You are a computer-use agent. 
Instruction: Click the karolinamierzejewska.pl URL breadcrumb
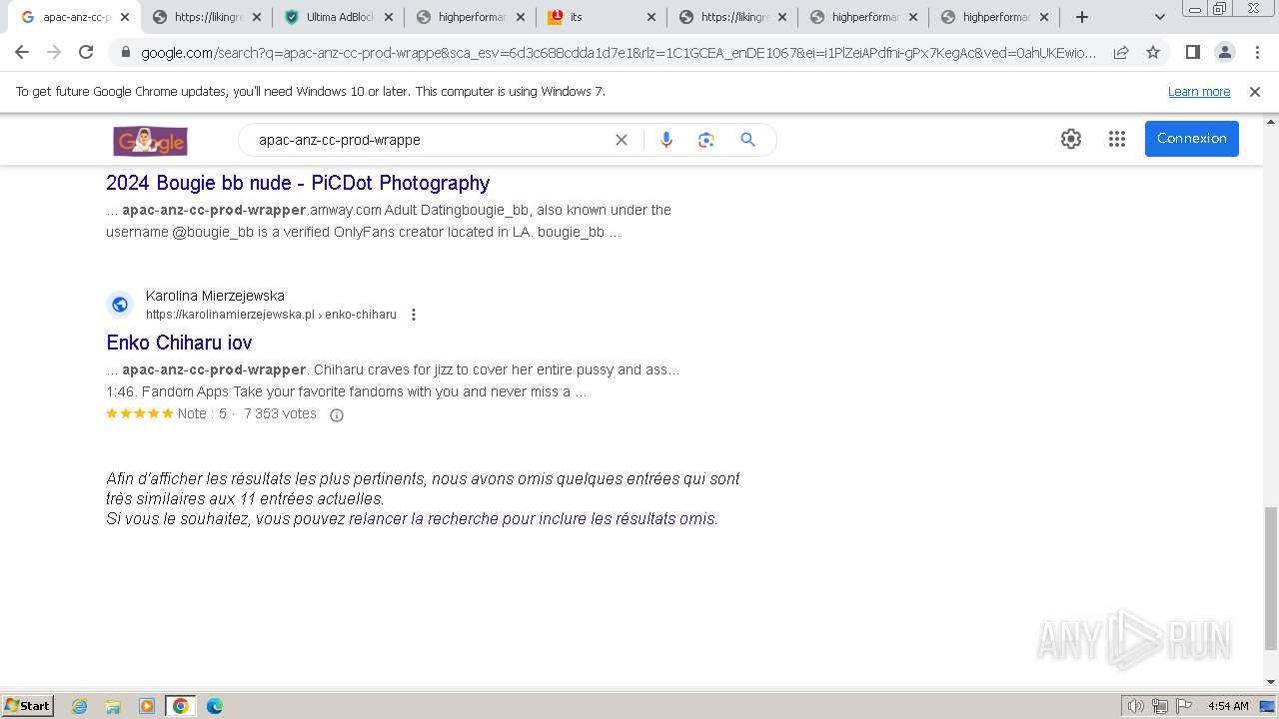click(x=271, y=315)
